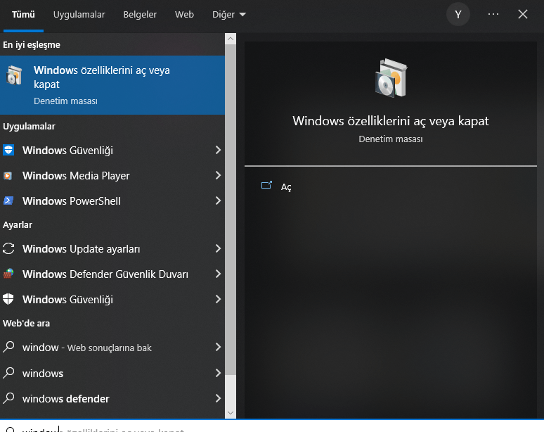Click the results scrollbar up arrow
The height and width of the screenshot is (432, 544).
(231, 39)
